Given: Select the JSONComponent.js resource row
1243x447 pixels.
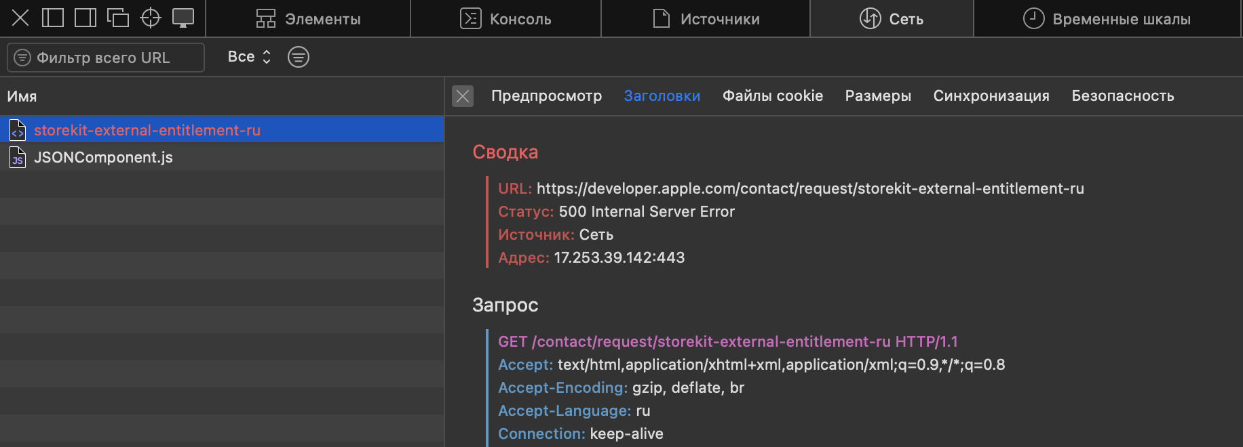Looking at the screenshot, I should click(x=103, y=157).
